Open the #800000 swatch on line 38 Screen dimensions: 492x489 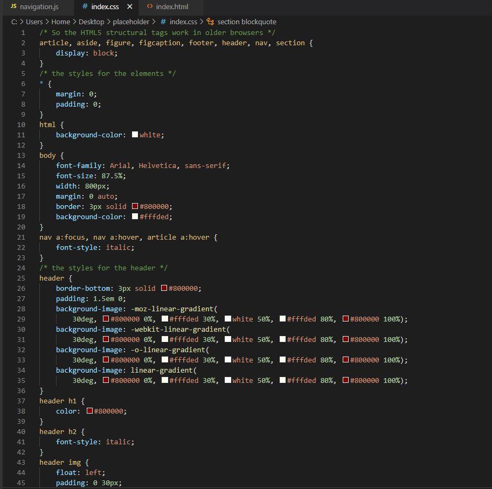point(89,411)
